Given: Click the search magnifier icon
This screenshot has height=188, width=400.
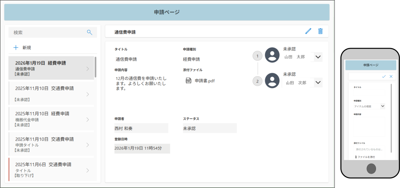Looking at the screenshot, I should (90, 32).
